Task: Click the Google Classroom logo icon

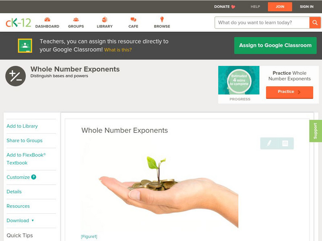Action: click(x=25, y=45)
